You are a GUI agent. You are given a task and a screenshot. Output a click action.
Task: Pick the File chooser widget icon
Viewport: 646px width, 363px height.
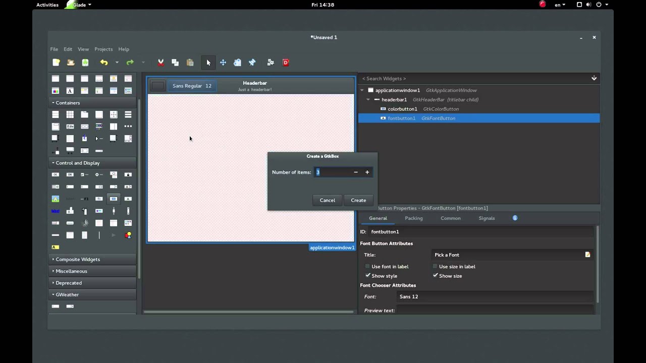point(70,126)
